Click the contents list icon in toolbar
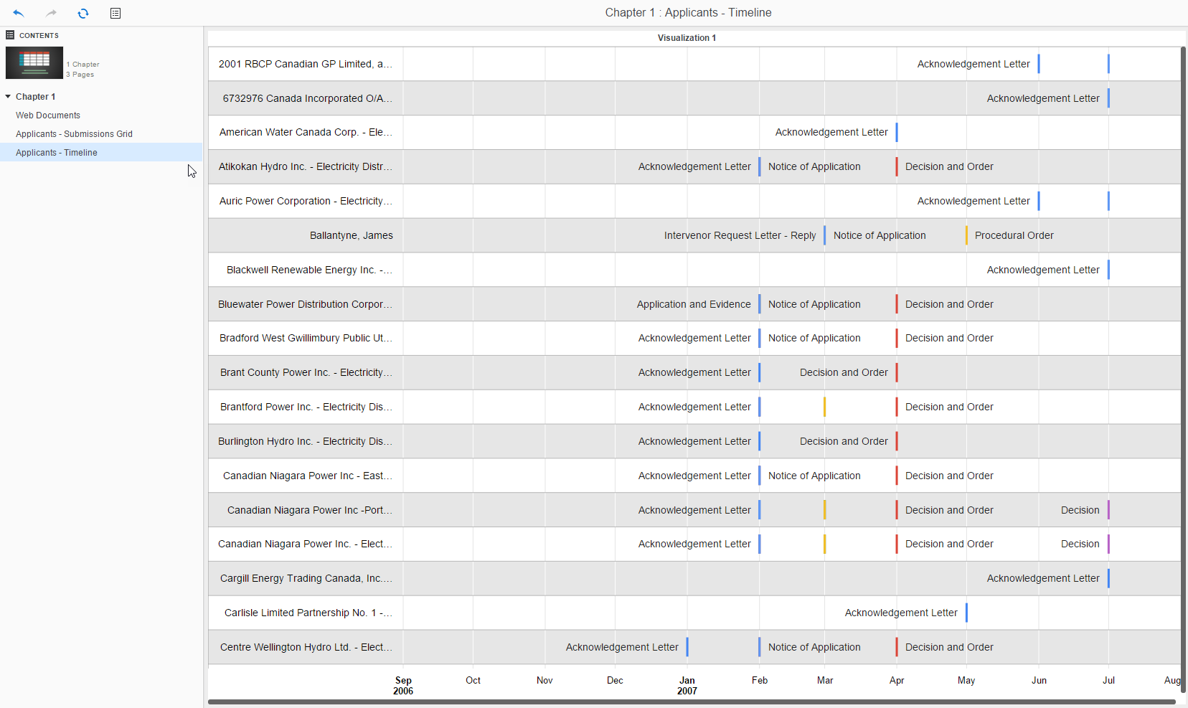 pyautogui.click(x=115, y=13)
